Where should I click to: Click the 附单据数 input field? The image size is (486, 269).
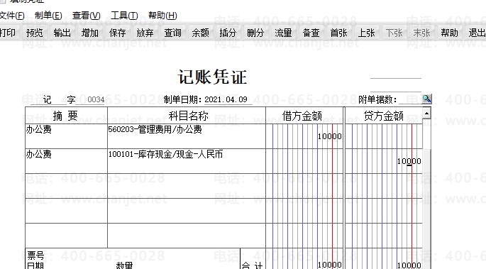coord(410,99)
